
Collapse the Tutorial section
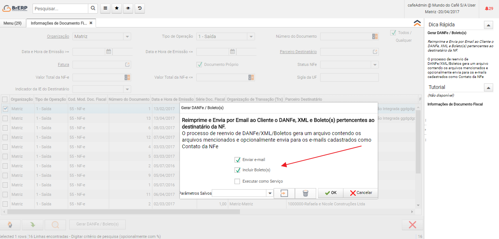[x=488, y=87]
